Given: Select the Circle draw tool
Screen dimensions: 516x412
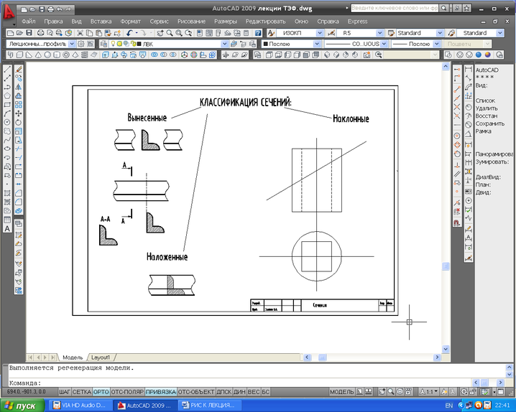Looking at the screenshot, I should point(7,123).
